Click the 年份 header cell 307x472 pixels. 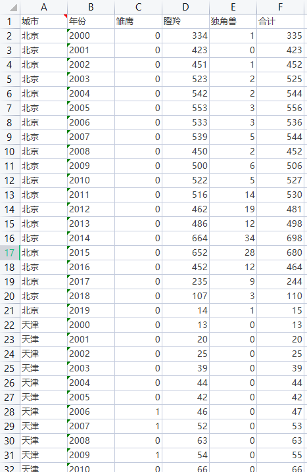coord(91,22)
